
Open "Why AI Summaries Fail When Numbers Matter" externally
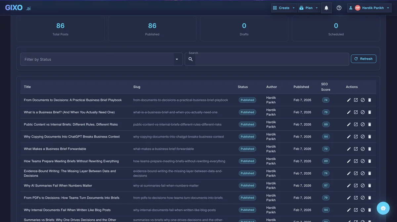[x=355, y=185]
